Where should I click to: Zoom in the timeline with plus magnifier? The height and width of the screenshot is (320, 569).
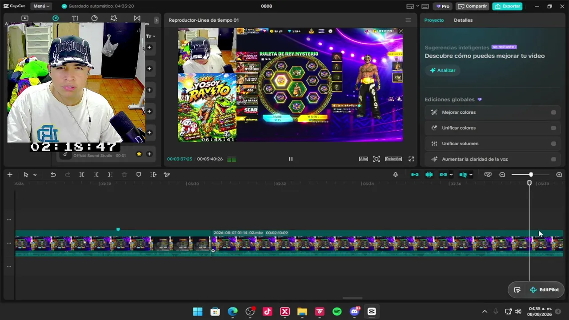[559, 175]
